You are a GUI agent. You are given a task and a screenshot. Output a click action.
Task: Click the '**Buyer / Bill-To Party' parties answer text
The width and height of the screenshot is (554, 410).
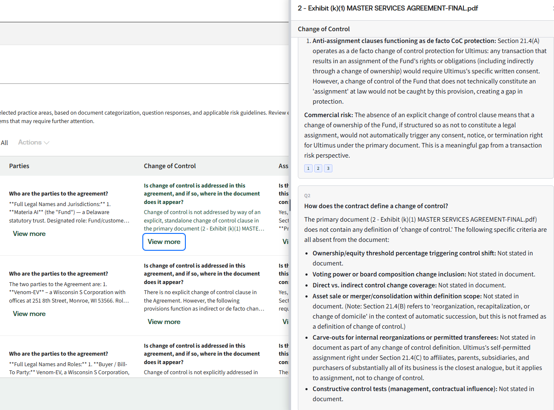click(69, 368)
